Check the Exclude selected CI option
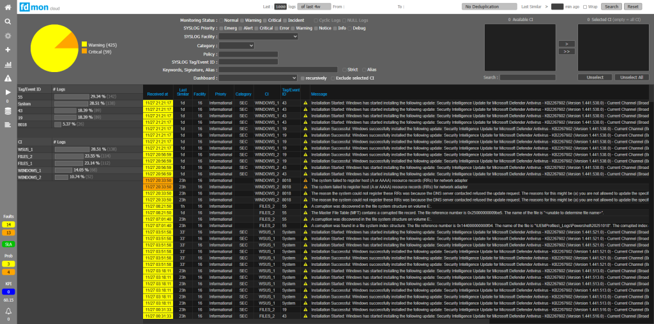 pyautogui.click(x=332, y=78)
